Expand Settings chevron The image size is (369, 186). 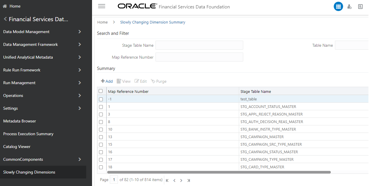80,108
